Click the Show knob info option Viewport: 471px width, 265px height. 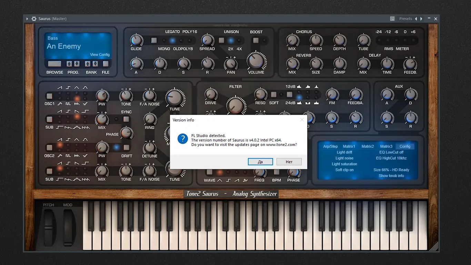point(391,176)
